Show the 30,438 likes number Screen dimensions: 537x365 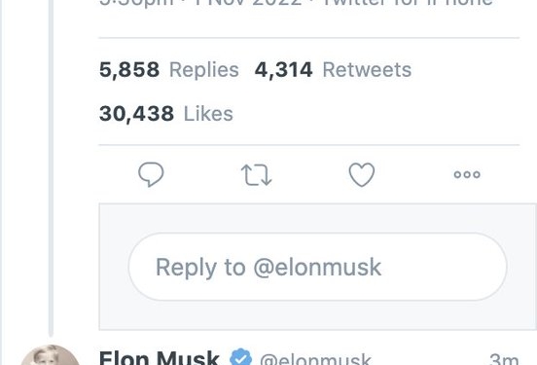pyautogui.click(x=136, y=114)
